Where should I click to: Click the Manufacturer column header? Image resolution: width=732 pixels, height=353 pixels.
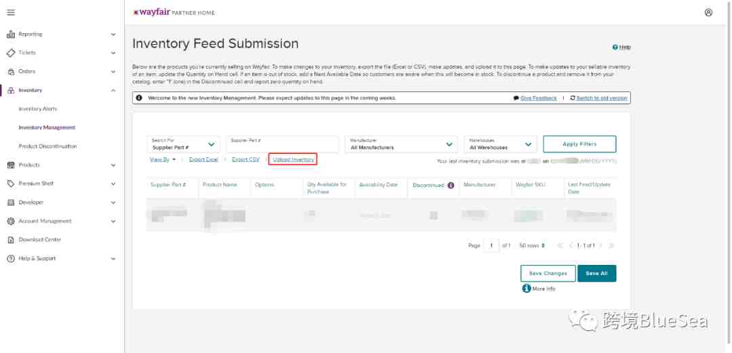479,185
